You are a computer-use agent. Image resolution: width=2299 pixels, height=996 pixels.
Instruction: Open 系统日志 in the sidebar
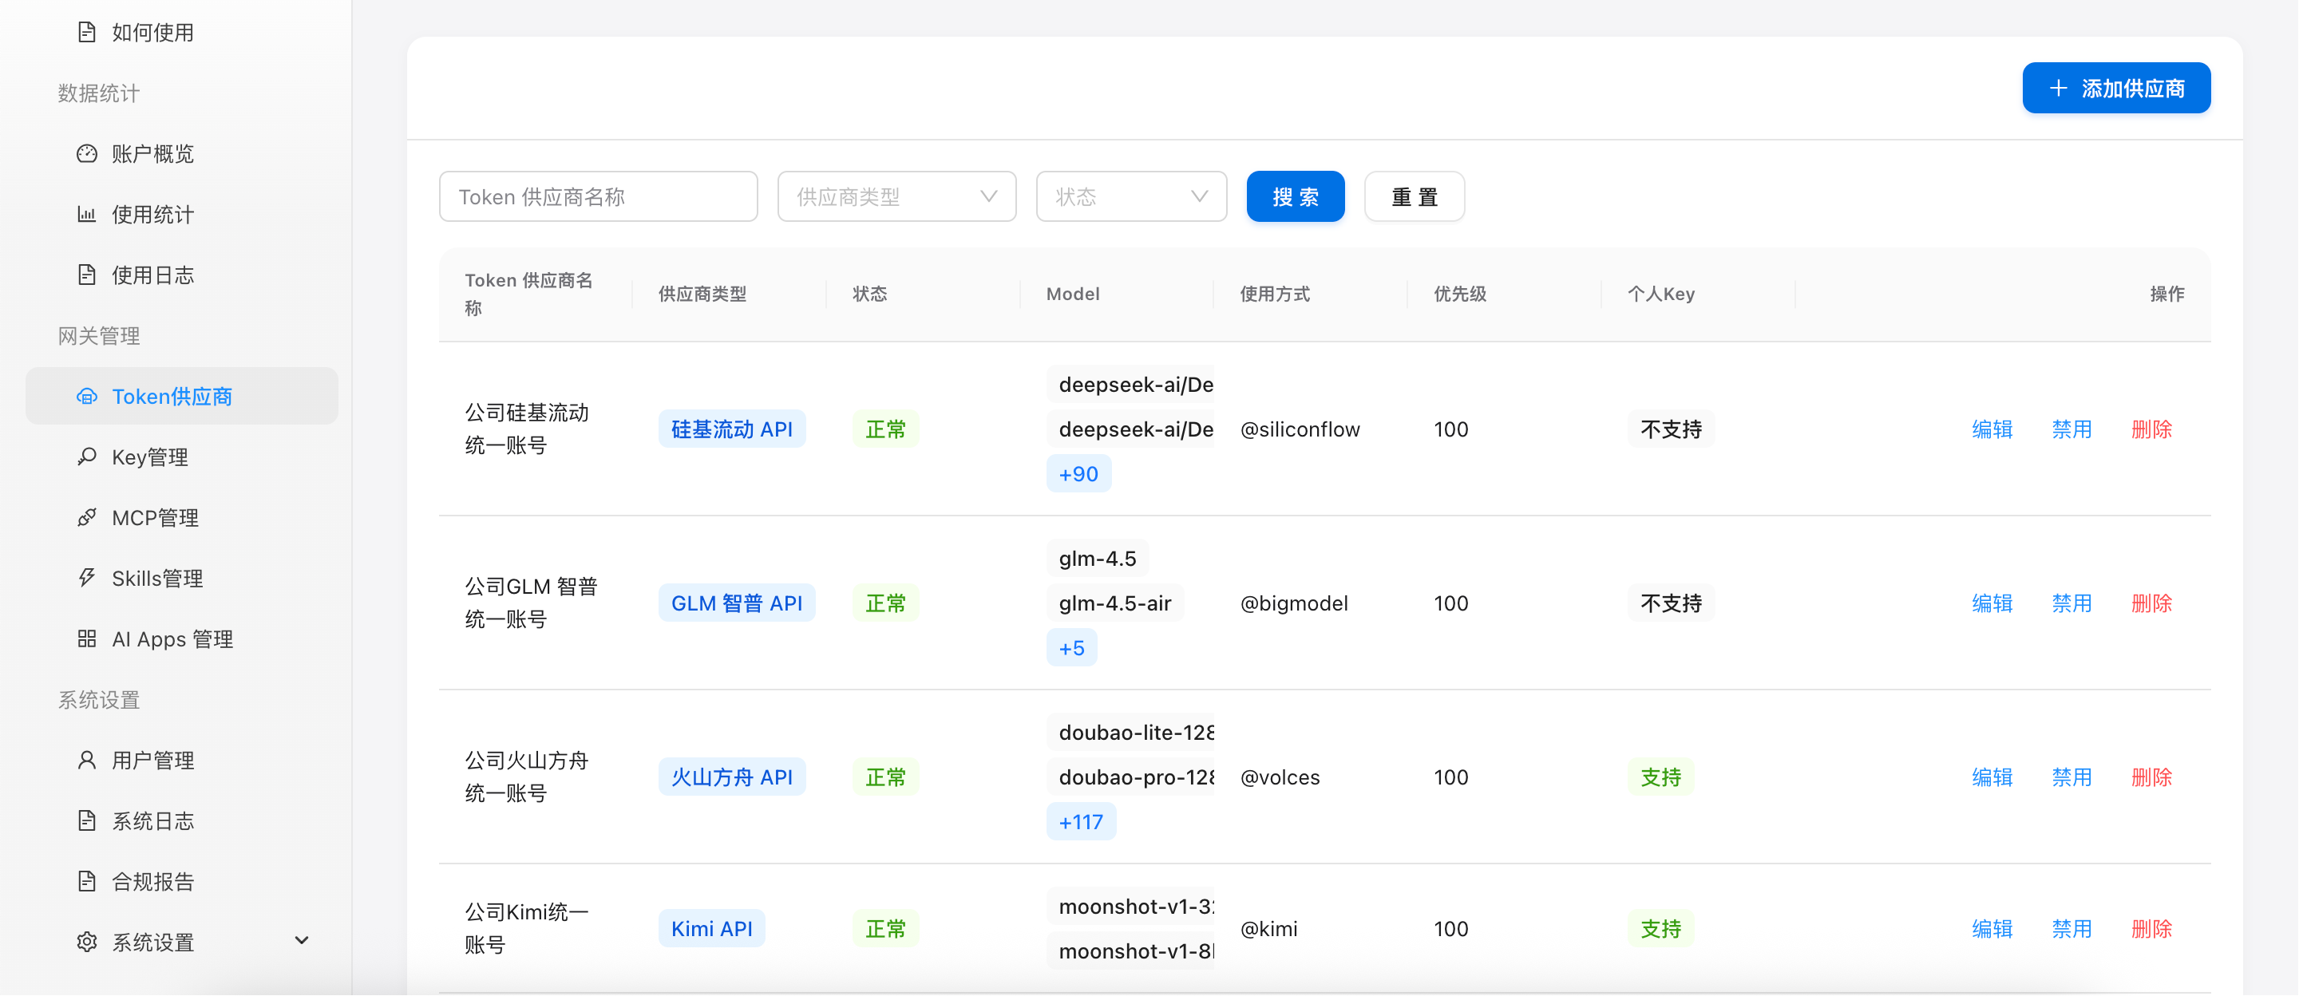pos(182,822)
